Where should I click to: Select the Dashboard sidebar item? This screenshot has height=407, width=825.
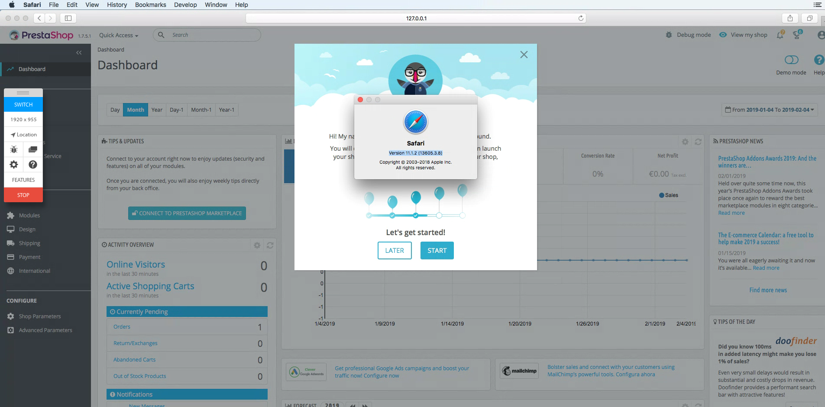coord(45,69)
